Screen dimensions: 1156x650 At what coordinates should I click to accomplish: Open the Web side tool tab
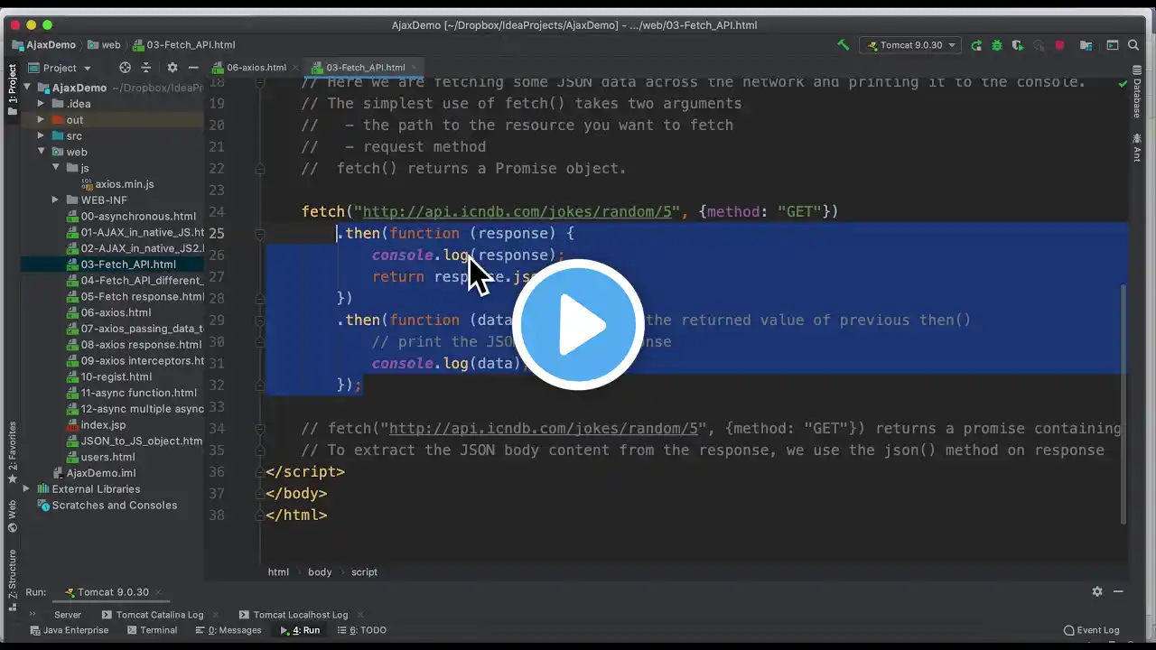coord(12,517)
